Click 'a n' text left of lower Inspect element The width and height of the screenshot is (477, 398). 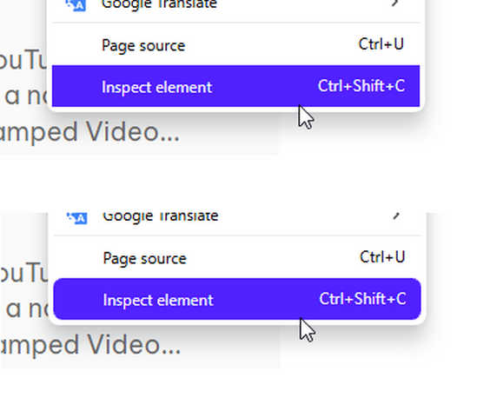click(28, 309)
